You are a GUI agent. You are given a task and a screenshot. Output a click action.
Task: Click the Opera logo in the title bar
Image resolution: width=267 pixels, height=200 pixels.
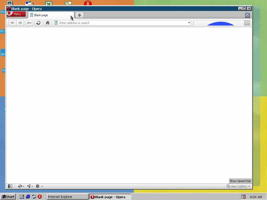point(9,9)
